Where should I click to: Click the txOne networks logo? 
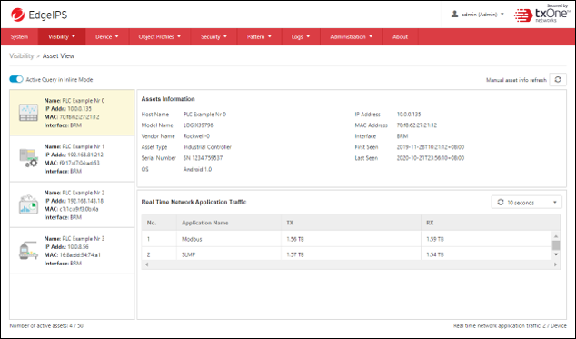(x=542, y=14)
